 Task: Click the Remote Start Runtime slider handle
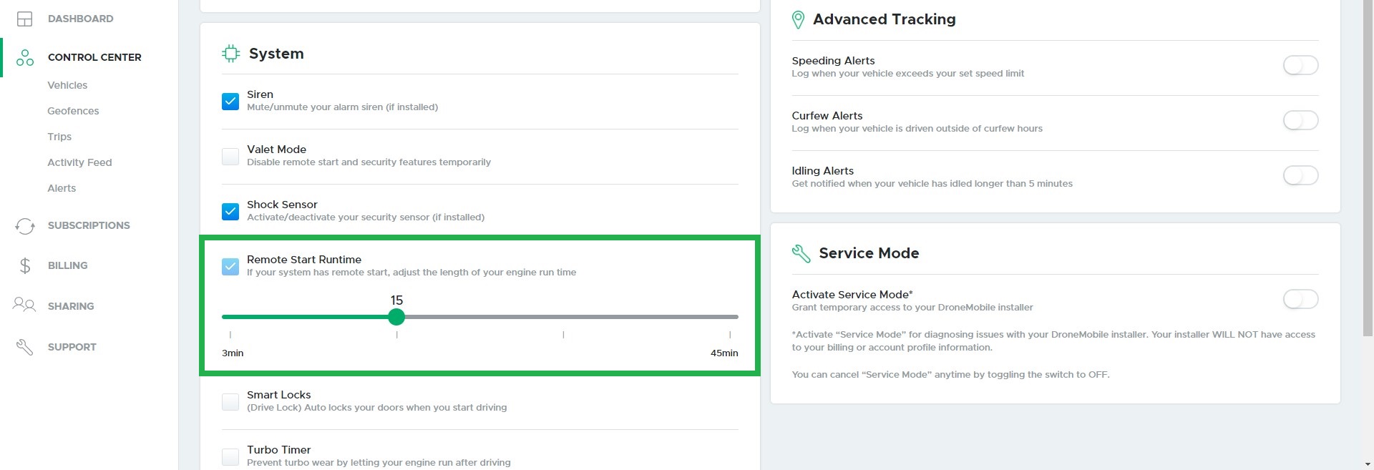tap(396, 317)
